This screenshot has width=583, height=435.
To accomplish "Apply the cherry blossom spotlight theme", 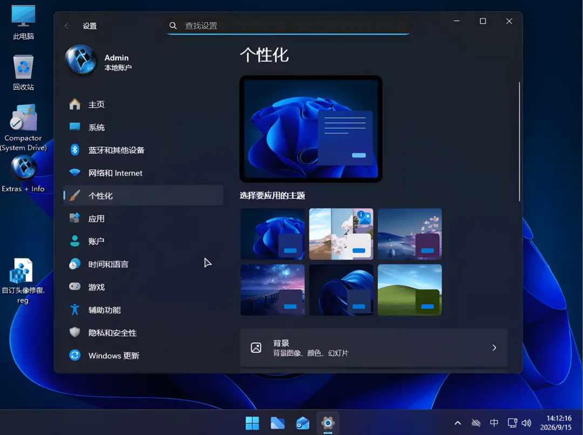I will 341,234.
